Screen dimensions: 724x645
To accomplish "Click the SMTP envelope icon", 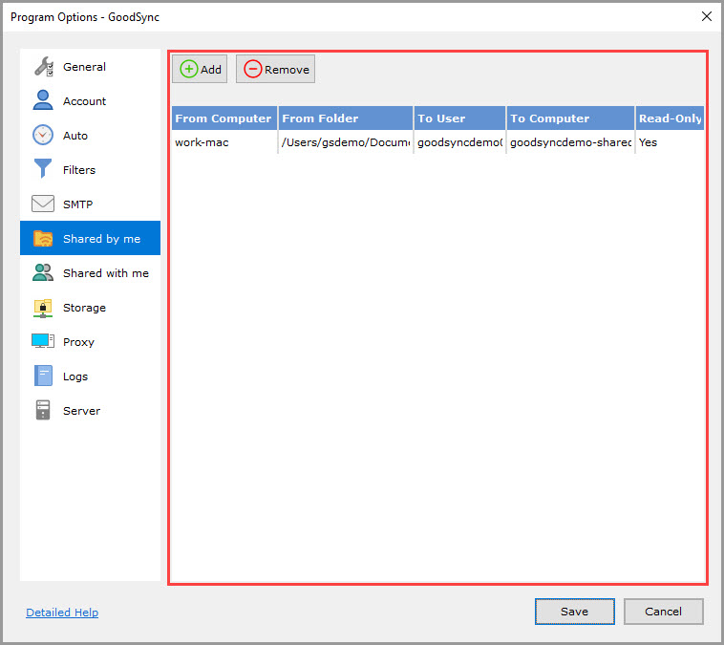I will (x=43, y=204).
